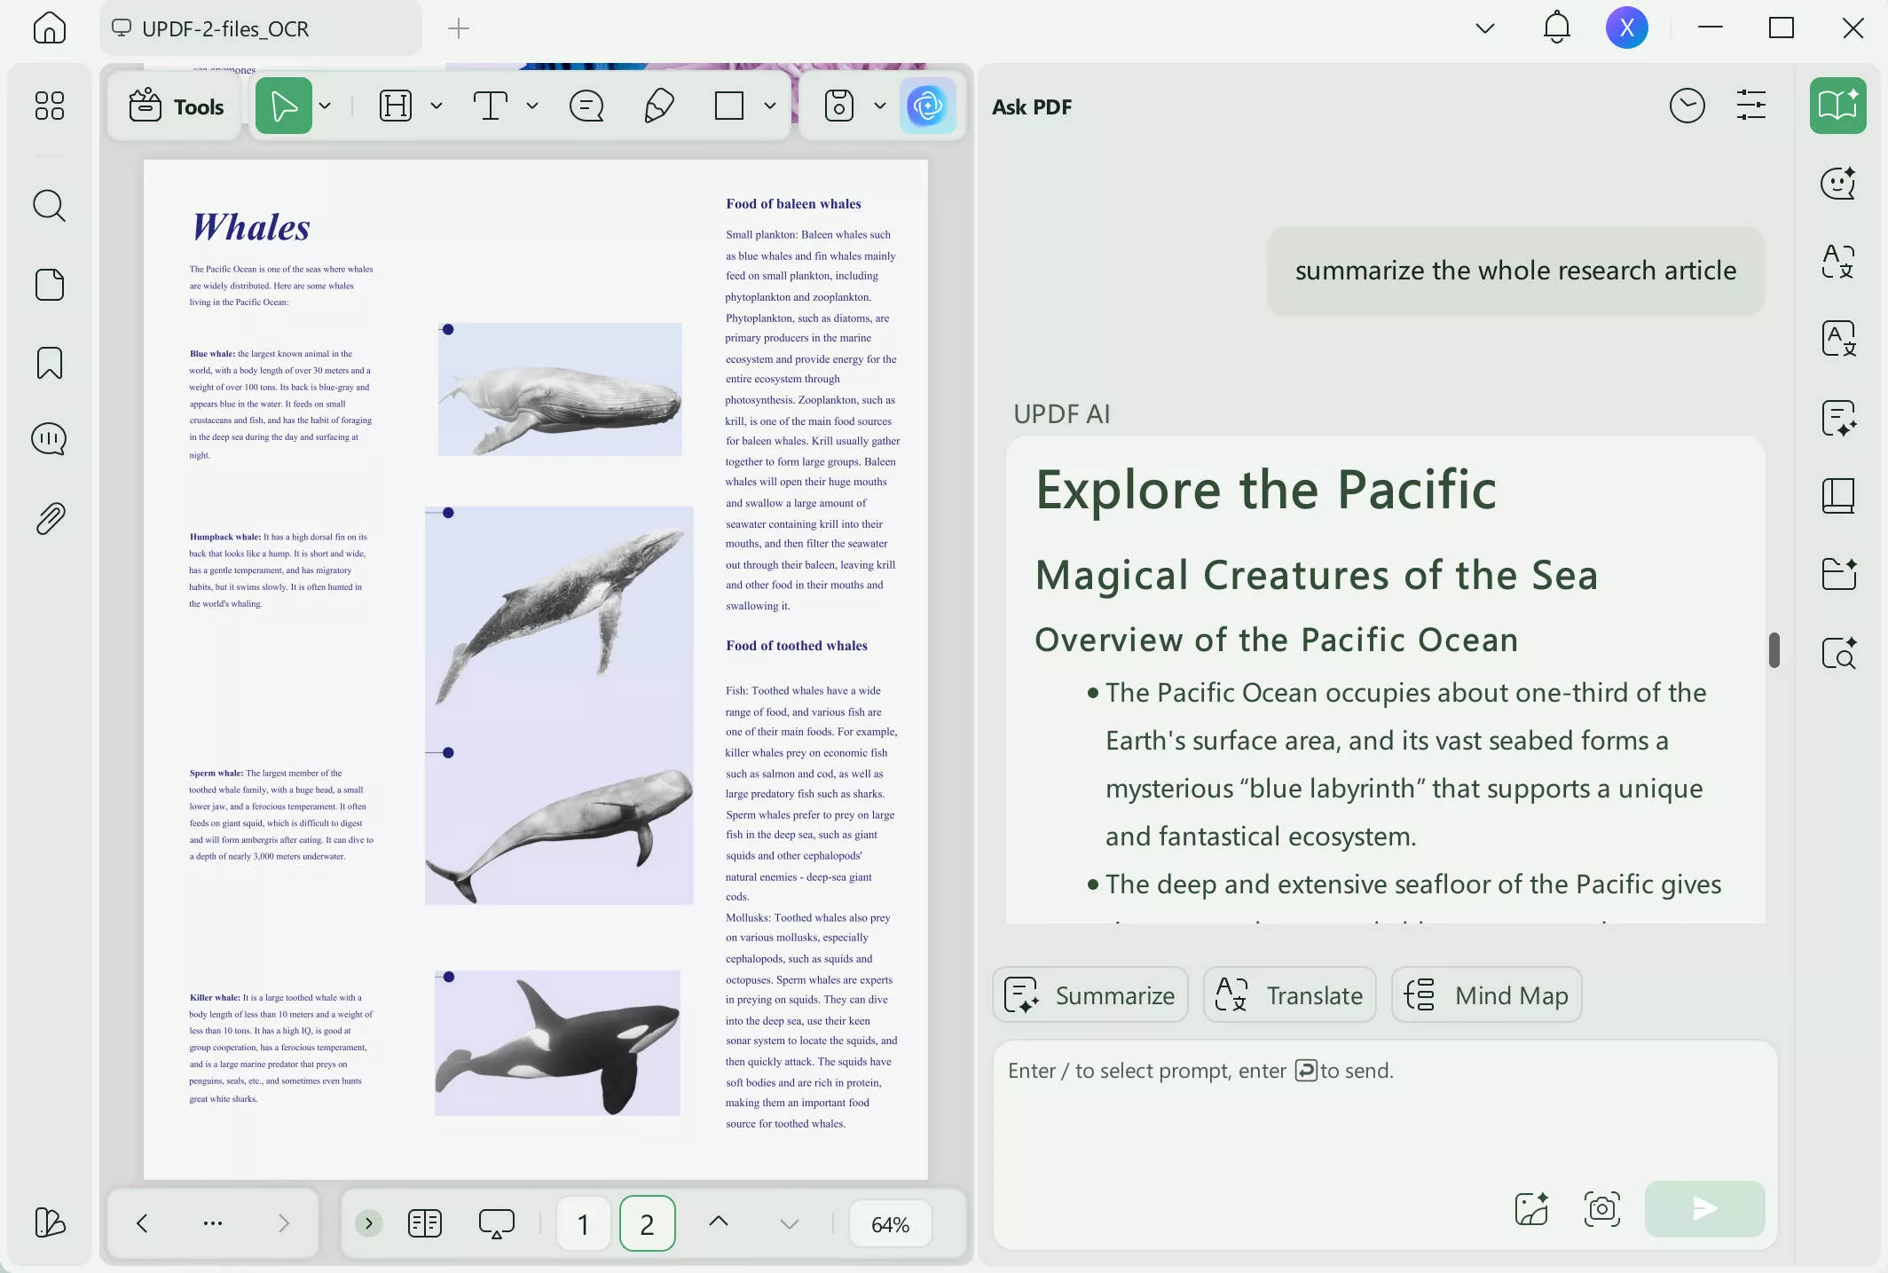Select the pencil drawing tool
This screenshot has height=1273, width=1888.
(658, 106)
